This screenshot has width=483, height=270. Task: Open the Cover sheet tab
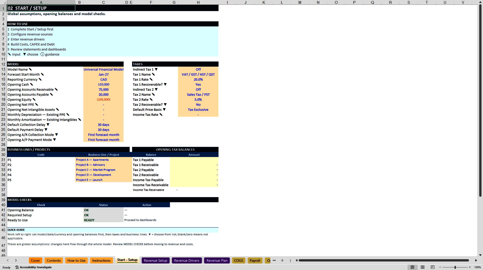coord(35,260)
